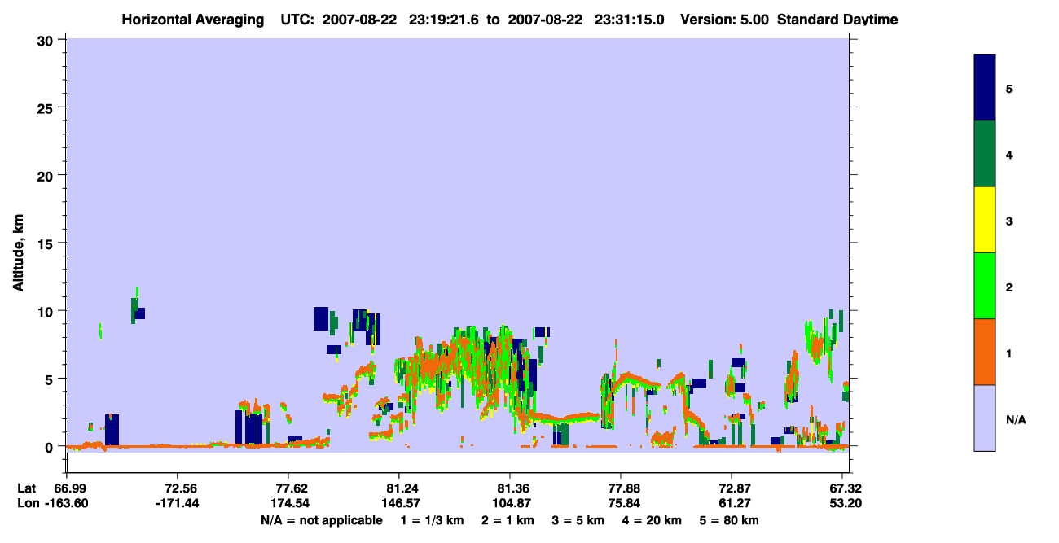Image resolution: width=1059 pixels, height=543 pixels.
Task: Click the orange colorbar segment labeled 1
Action: (985, 352)
